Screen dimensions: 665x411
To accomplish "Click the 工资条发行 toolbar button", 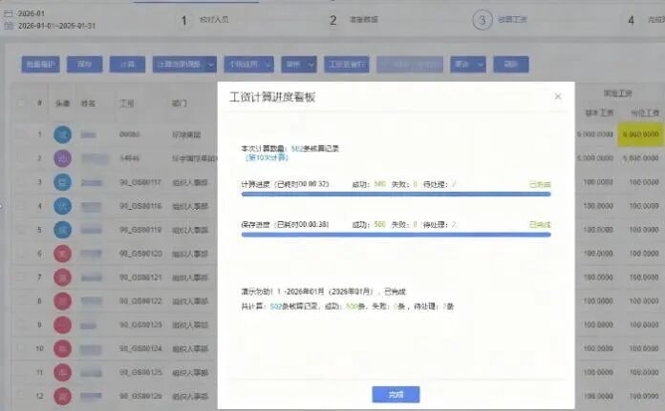I will [347, 64].
